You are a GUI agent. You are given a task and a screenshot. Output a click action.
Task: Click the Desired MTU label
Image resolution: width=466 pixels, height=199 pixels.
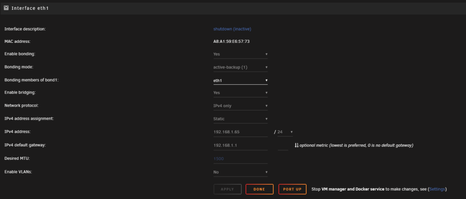(17, 158)
